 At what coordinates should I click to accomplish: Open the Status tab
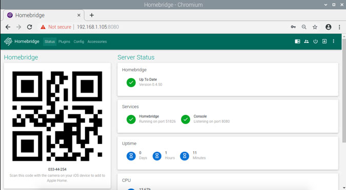click(x=50, y=41)
